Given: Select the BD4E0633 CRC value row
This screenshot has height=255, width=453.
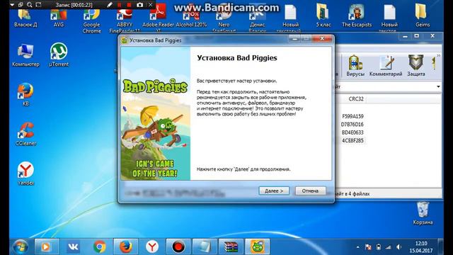Looking at the screenshot, I should click(352, 132).
